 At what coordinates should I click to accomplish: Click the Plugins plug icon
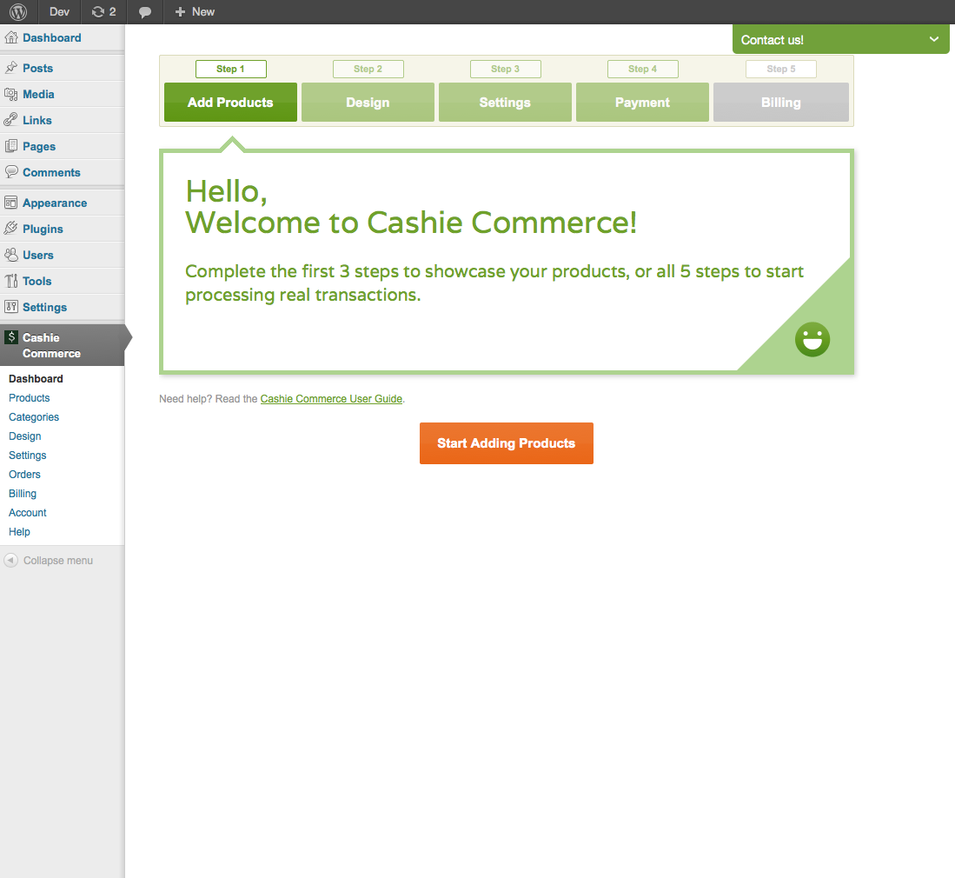(x=11, y=229)
